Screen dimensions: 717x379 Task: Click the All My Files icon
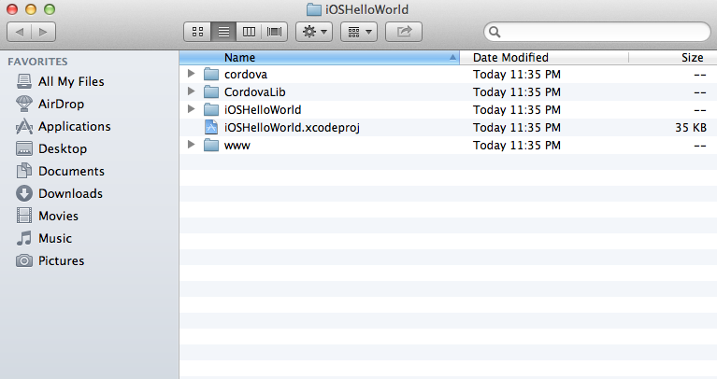(x=24, y=81)
